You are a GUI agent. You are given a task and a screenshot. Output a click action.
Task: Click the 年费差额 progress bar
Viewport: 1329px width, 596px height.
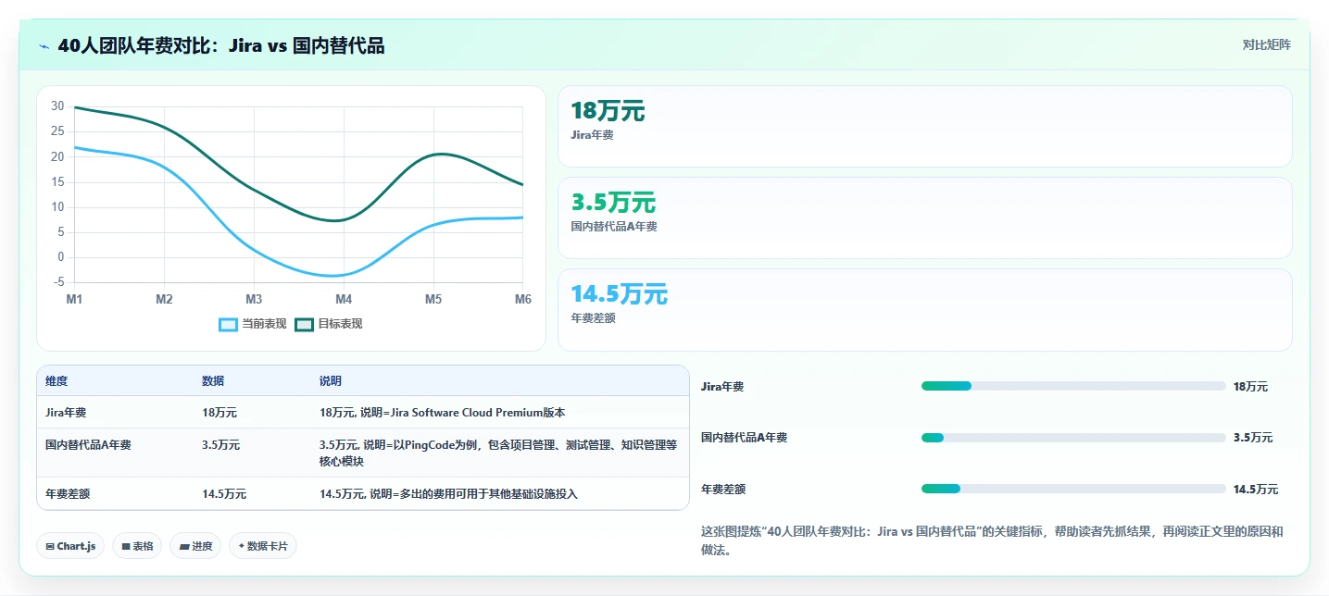pyautogui.click(x=1073, y=489)
